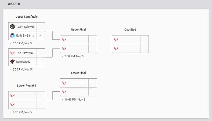Click the bottom Lower Round 1 placeholder icon
The height and width of the screenshot is (121, 212).
12,104
